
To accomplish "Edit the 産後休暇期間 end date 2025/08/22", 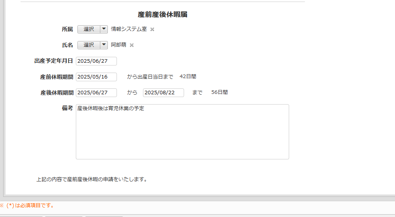I will click(163, 92).
